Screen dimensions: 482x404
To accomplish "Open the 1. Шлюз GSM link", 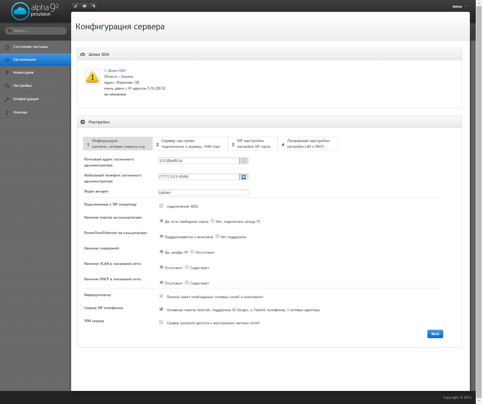I will pyautogui.click(x=115, y=71).
